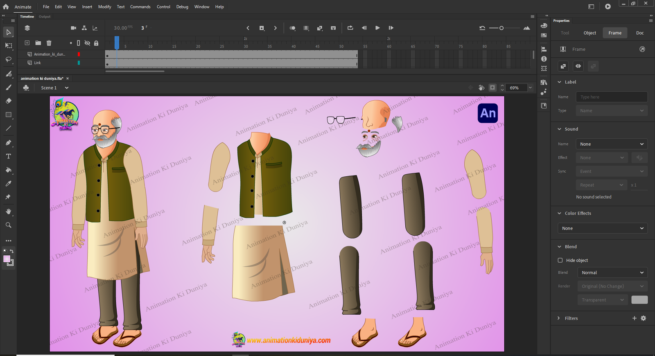The width and height of the screenshot is (655, 356).
Task: Click the timeline horizontal scrollbar
Action: [x=135, y=71]
